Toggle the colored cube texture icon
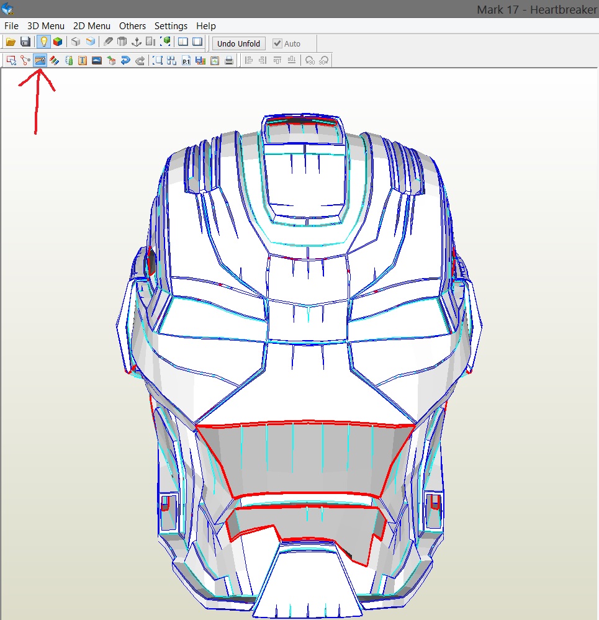The height and width of the screenshot is (620, 599). point(58,42)
